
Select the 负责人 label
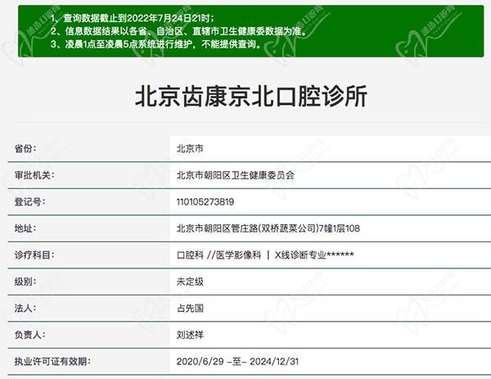click(x=29, y=335)
